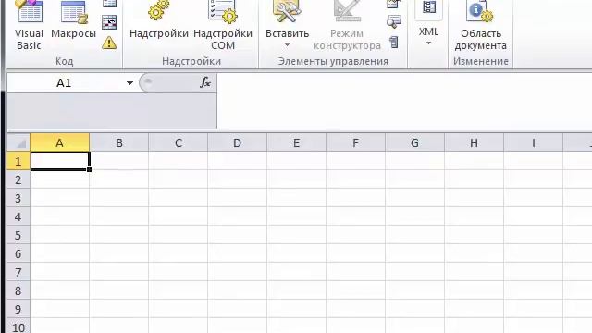Select column B header
Viewport: 592px width, 333px height.
click(x=119, y=142)
